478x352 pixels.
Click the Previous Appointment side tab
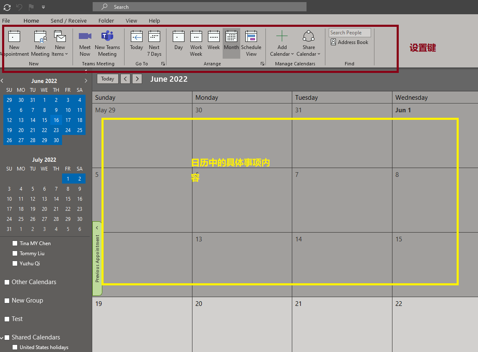point(97,259)
